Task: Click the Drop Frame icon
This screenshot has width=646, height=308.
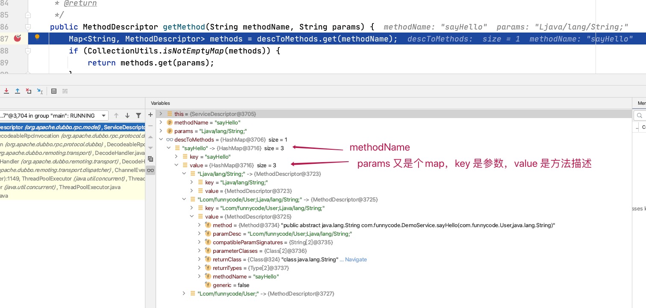Action: [x=29, y=91]
